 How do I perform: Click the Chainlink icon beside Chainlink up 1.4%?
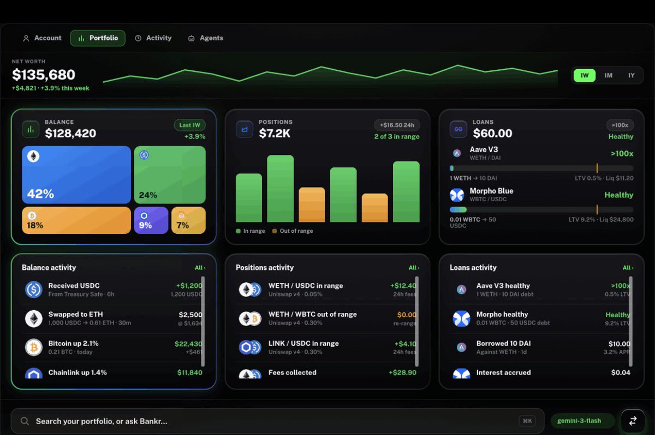tap(33, 374)
